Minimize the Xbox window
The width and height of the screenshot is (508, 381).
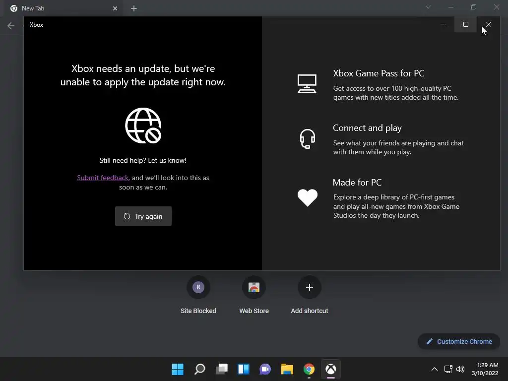(443, 24)
